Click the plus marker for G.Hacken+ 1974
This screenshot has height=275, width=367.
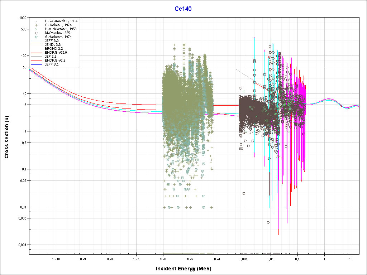tap(36, 25)
